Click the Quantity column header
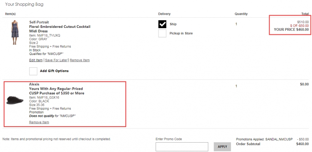The image size is (312, 152). pyautogui.click(x=241, y=14)
